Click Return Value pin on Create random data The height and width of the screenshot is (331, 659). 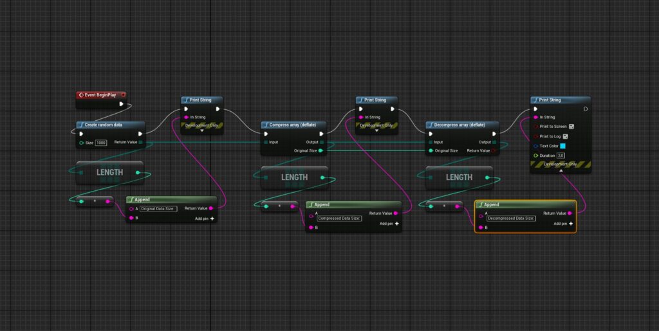[x=140, y=142]
